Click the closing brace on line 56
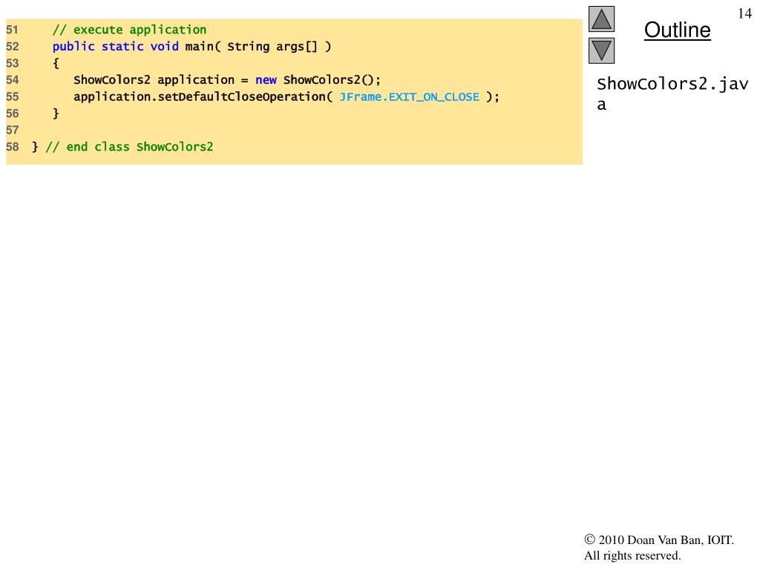This screenshot has height=570, width=760. pyautogui.click(x=56, y=114)
